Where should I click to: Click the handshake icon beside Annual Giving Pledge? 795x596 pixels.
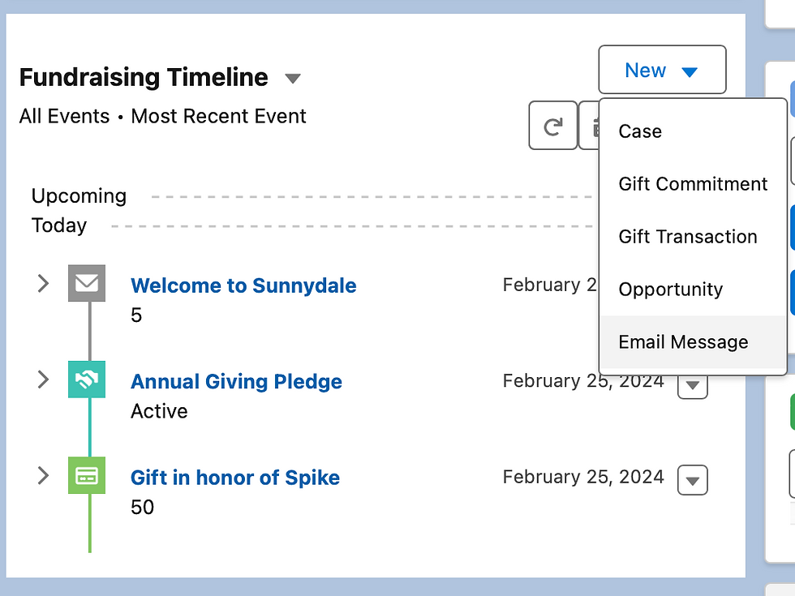click(x=87, y=379)
